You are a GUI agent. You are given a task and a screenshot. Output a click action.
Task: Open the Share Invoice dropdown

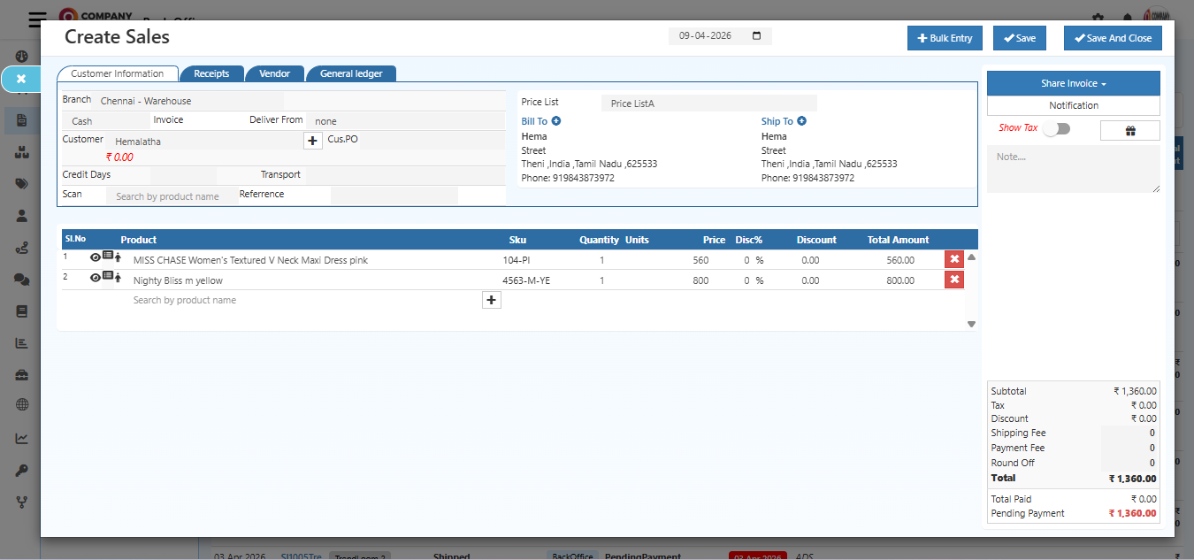(1073, 83)
